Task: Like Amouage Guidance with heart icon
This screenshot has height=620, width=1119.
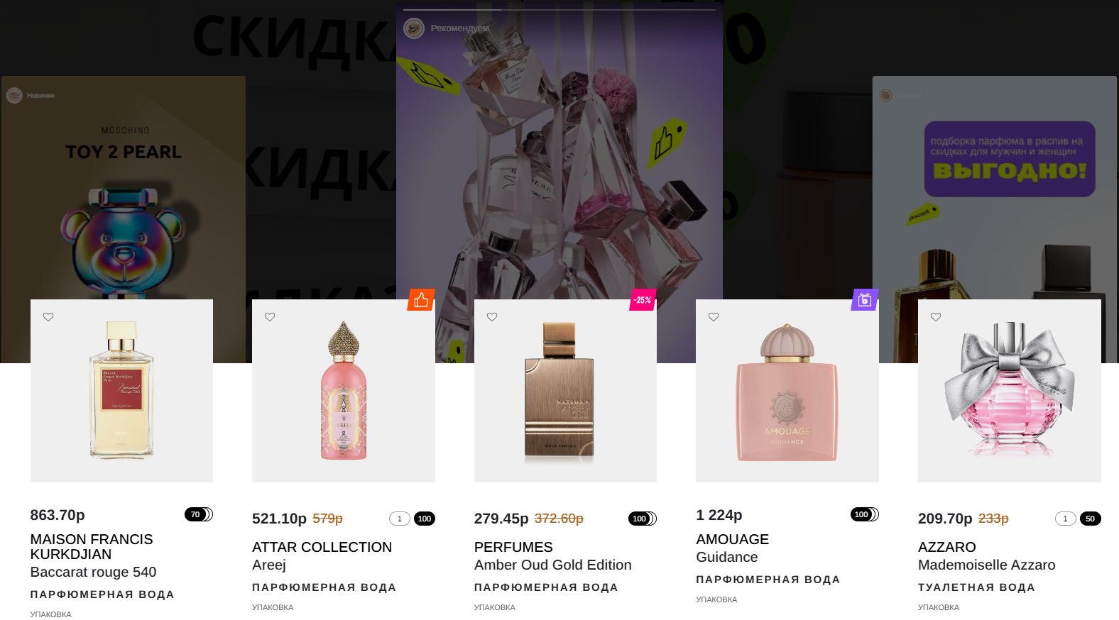Action: pos(714,317)
